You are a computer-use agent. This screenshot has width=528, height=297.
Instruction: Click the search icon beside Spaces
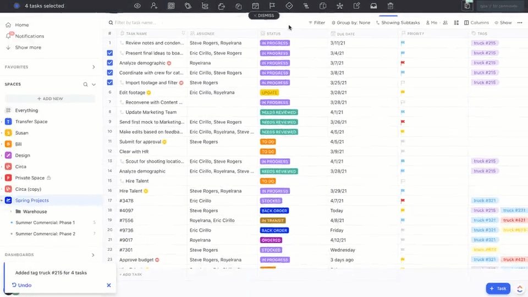[x=86, y=85]
